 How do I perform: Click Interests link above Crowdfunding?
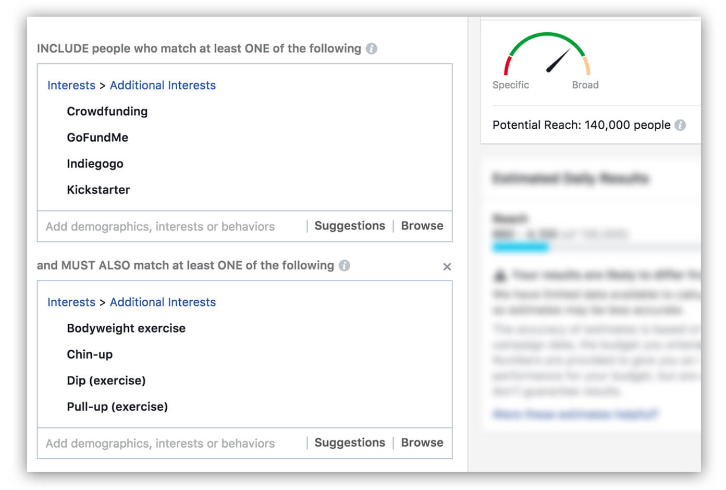pyautogui.click(x=71, y=85)
